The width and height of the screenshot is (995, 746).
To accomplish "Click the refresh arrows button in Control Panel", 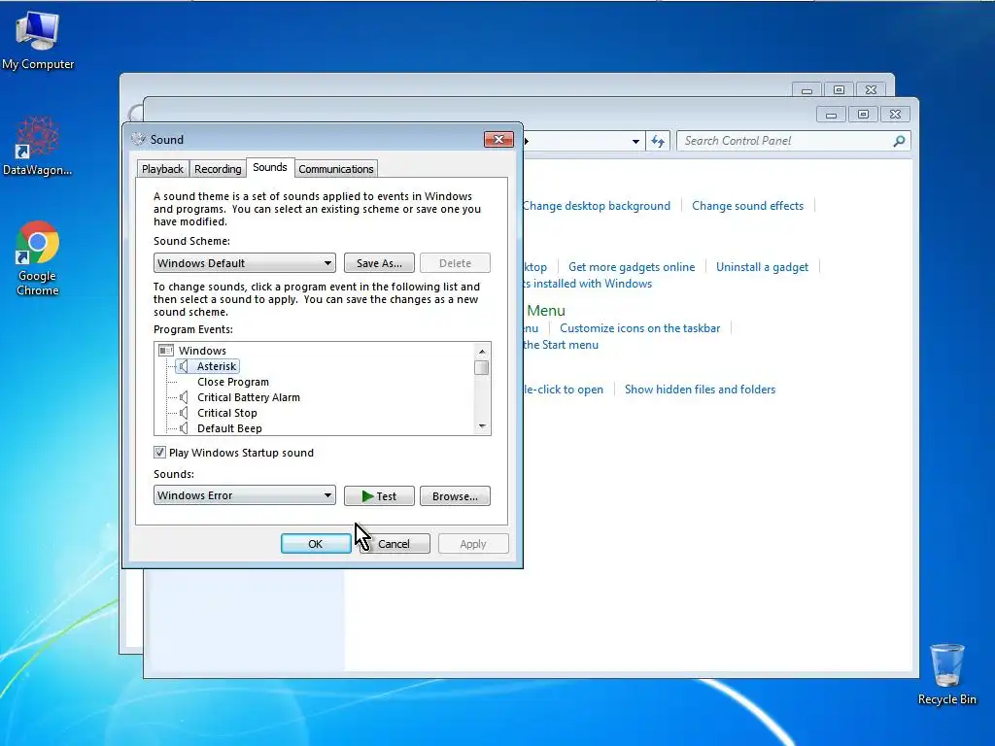I will pyautogui.click(x=658, y=141).
